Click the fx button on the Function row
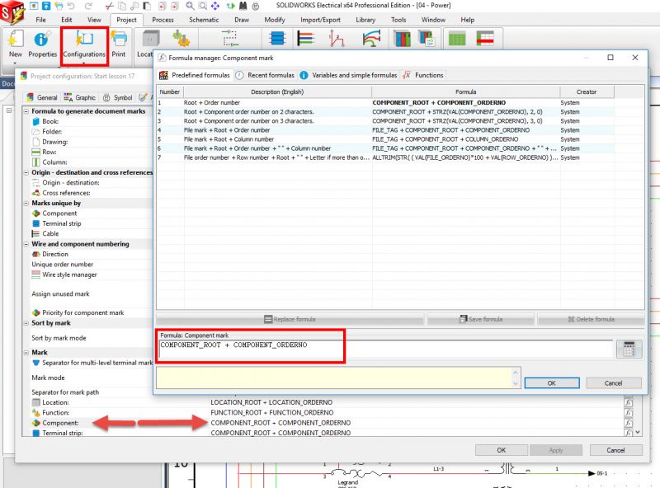The width and height of the screenshot is (660, 488). tap(628, 413)
